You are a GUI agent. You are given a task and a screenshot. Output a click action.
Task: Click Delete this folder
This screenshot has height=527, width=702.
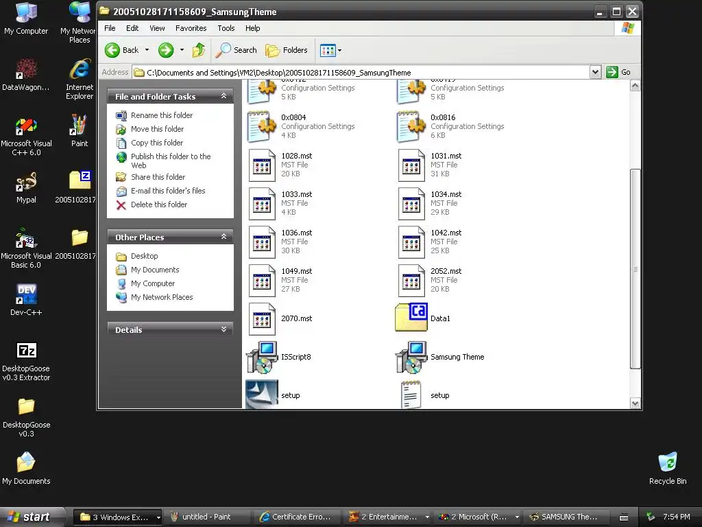(x=158, y=204)
